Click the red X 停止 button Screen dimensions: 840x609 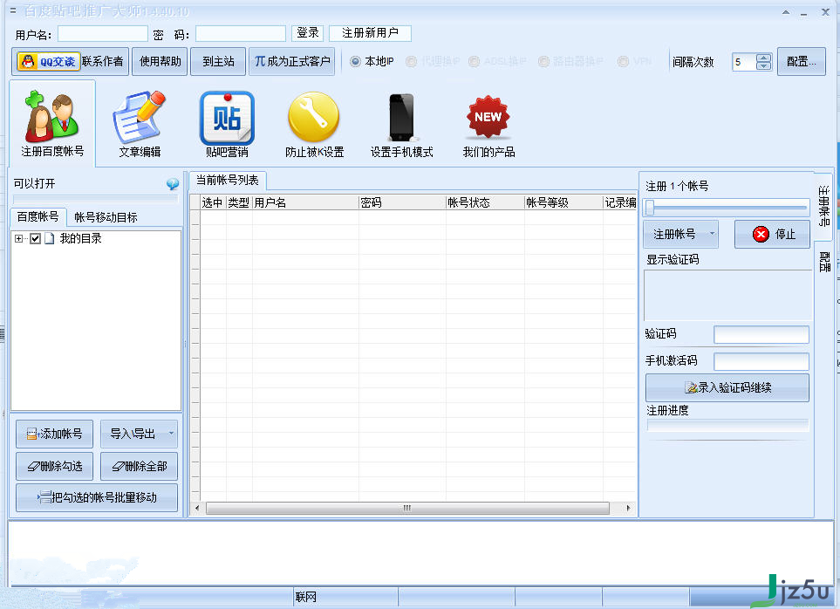coord(772,234)
